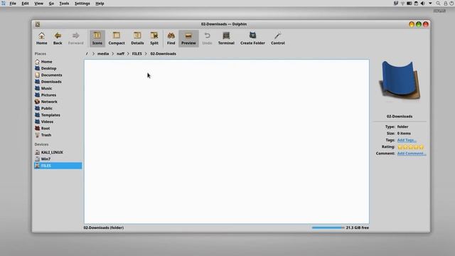
Task: Select Pictures in the Places panel
Action: point(58,95)
